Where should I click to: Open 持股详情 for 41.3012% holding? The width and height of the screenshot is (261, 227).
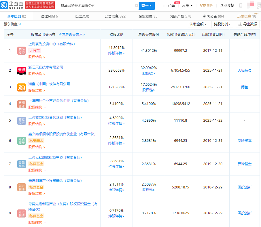coord(116,53)
